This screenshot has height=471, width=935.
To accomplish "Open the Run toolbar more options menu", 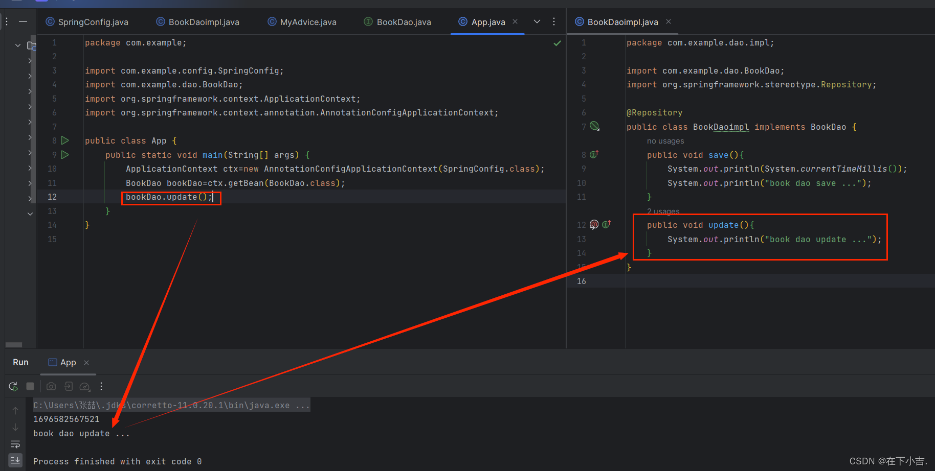I will 101,386.
